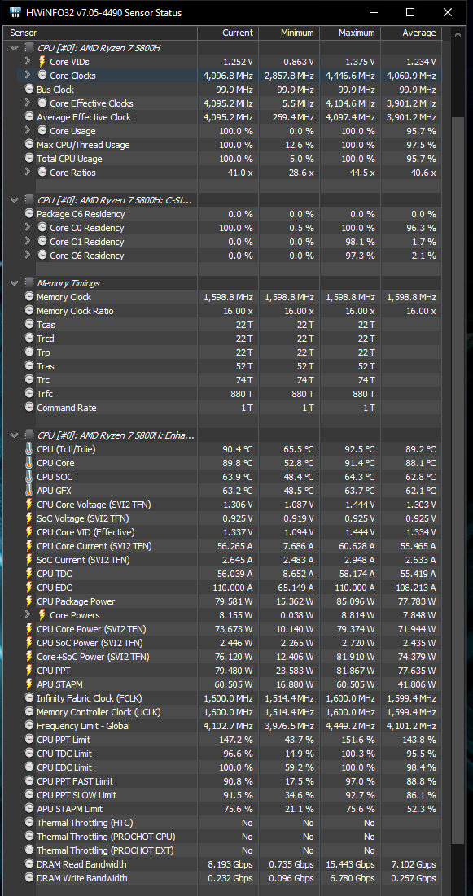Screen dimensions: 473x896
Task: Click the APU STAPM bolt icon
Action: coord(29,684)
